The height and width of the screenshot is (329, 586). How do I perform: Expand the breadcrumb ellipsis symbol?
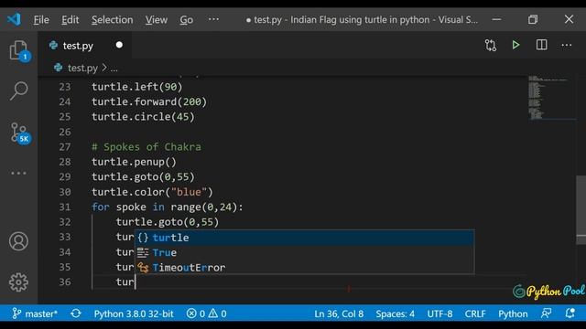coord(114,69)
